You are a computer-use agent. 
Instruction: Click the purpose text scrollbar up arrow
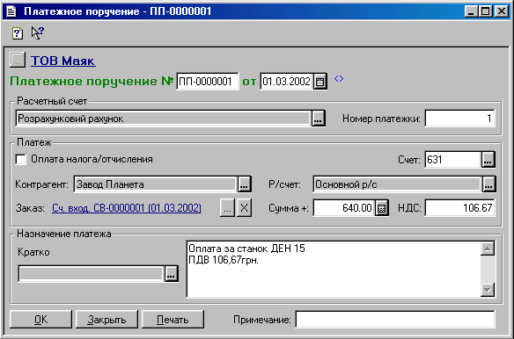point(488,249)
